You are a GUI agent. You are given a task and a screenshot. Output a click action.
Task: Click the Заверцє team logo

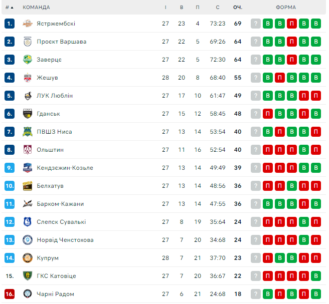[28, 60]
